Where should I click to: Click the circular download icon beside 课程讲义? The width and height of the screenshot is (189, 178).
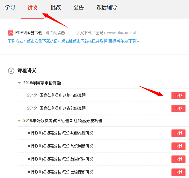(x=11, y=71)
